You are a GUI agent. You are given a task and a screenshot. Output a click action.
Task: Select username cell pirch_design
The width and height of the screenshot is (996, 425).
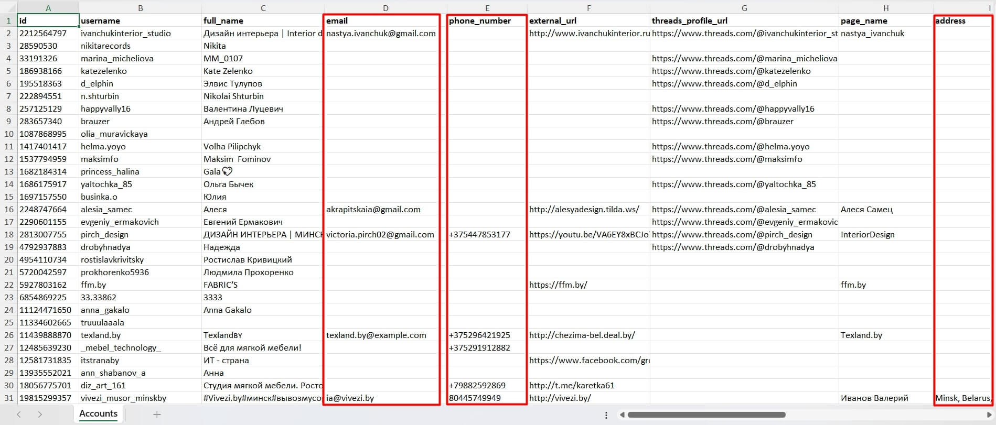click(x=140, y=234)
